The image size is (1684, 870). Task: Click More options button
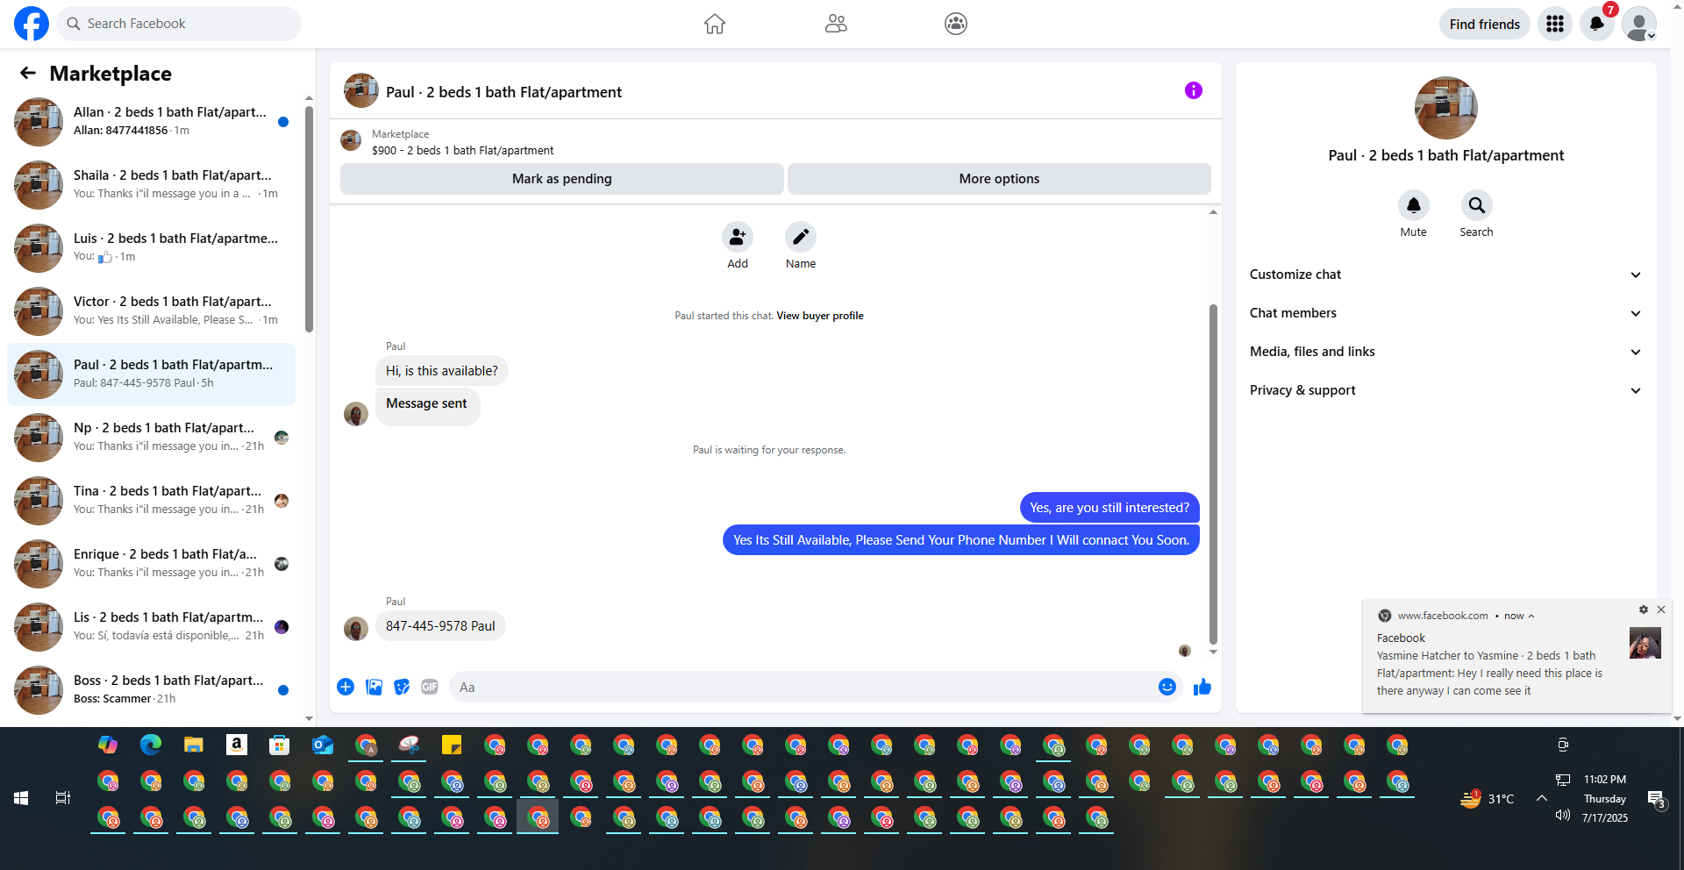coord(999,179)
